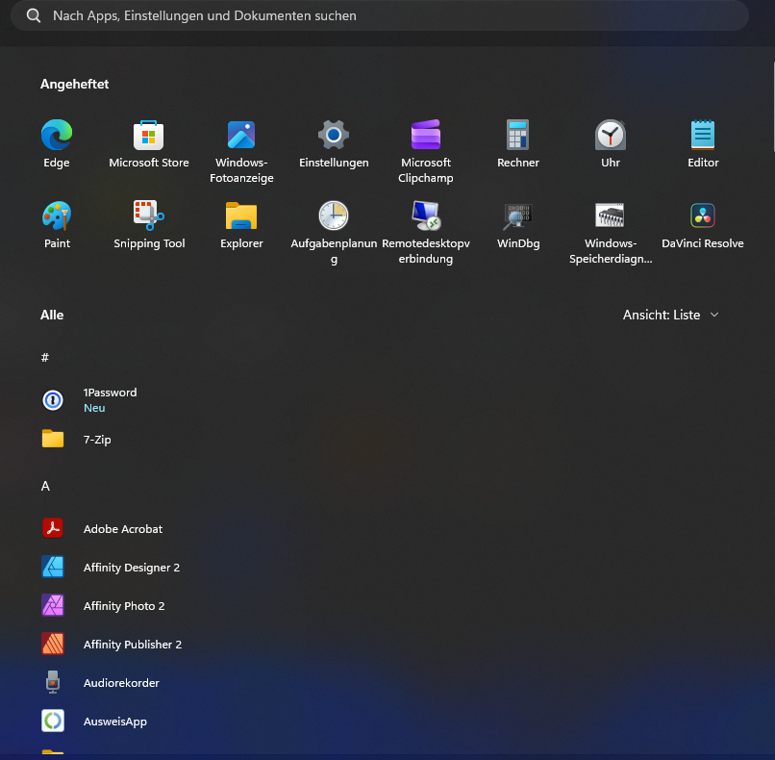Click the search field for apps

point(385,16)
